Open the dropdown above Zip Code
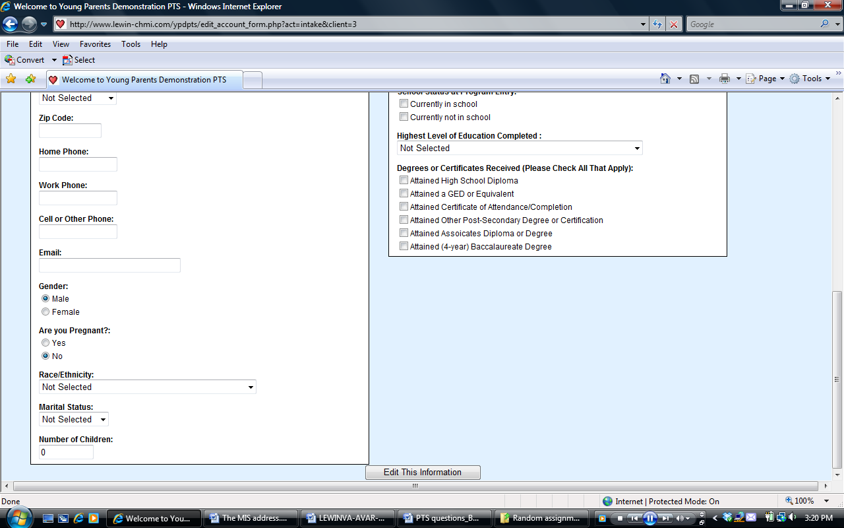 78,98
